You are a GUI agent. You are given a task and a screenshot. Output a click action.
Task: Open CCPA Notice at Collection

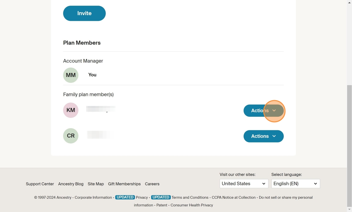coord(234,198)
